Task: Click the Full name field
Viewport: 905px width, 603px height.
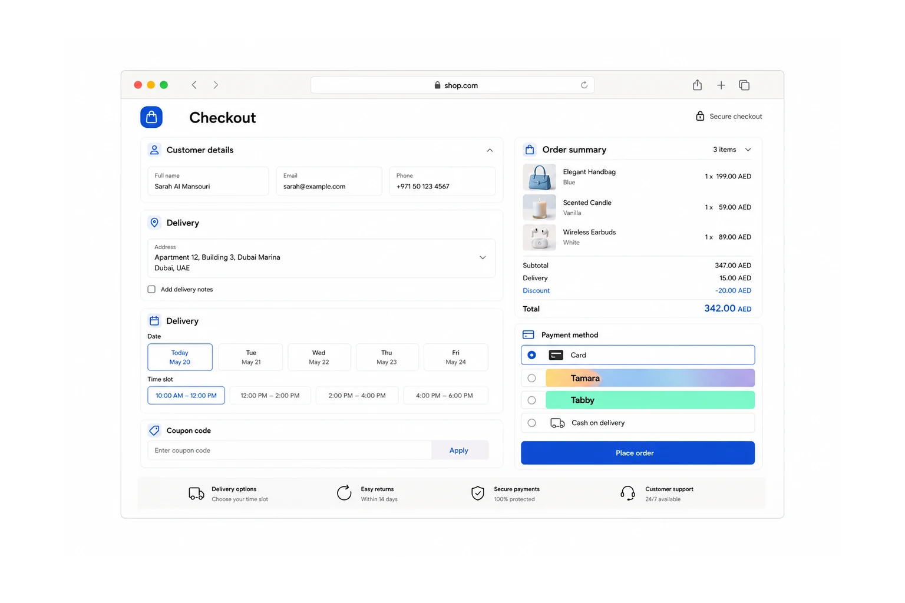Action: (x=208, y=181)
